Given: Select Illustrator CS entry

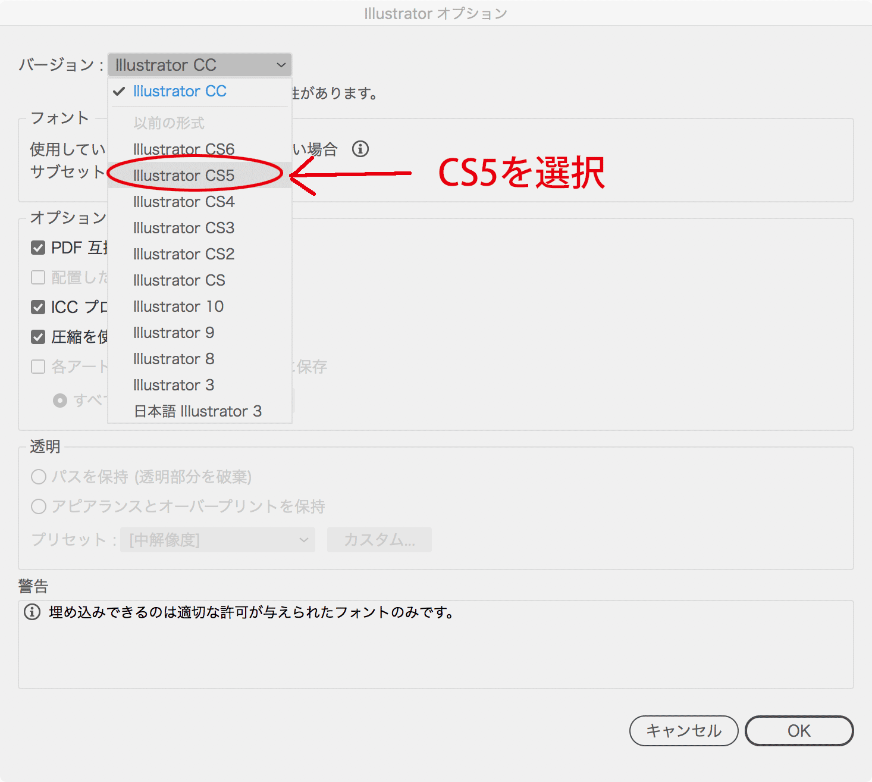Looking at the screenshot, I should tap(200, 280).
